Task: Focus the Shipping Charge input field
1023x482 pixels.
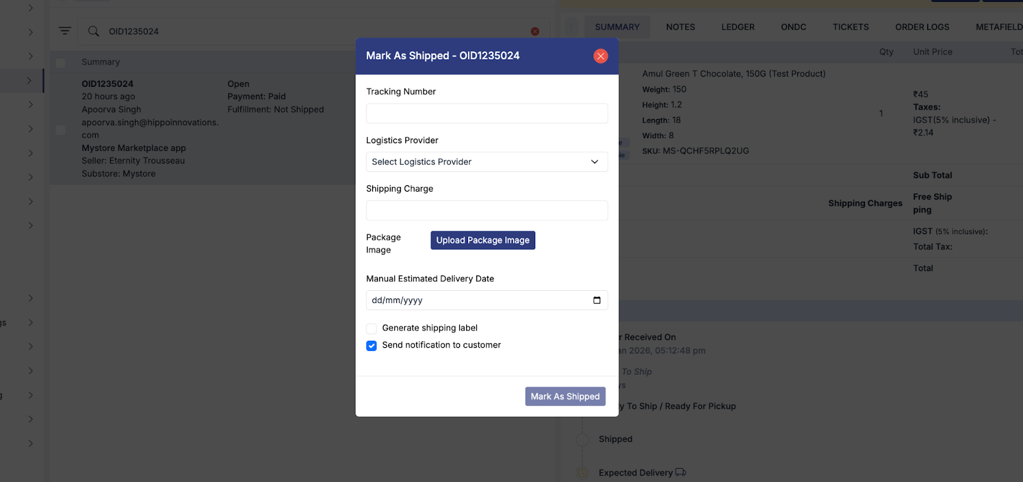Action: (487, 210)
